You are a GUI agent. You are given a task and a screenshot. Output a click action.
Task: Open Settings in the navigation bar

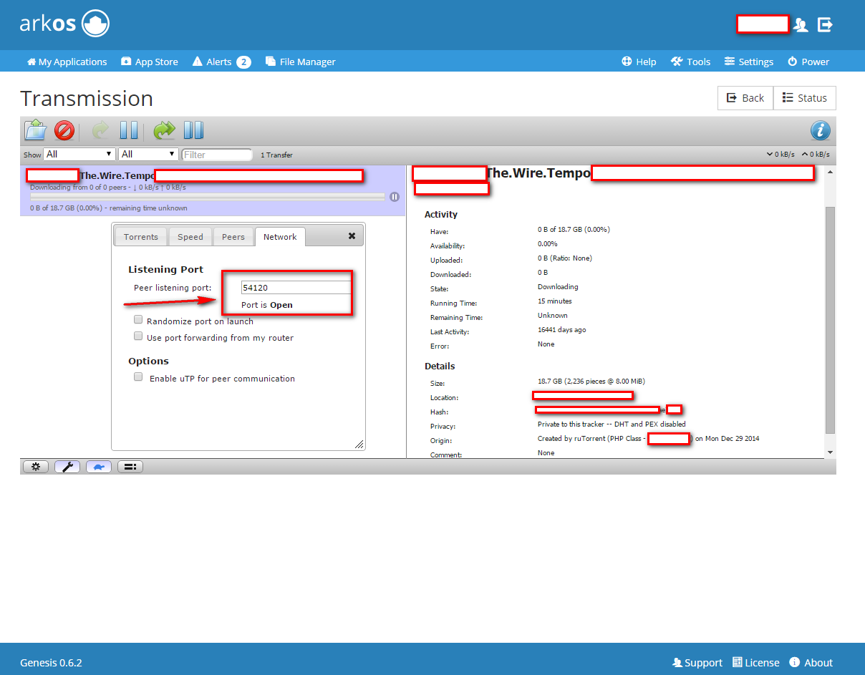(x=749, y=62)
